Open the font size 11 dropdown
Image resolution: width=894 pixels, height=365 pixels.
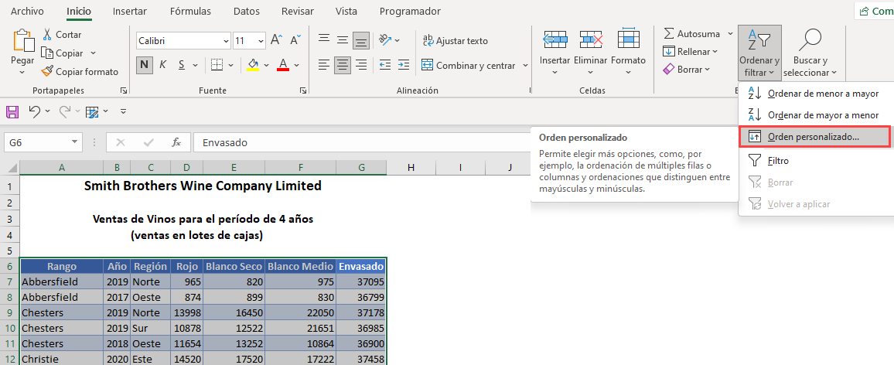coord(261,41)
